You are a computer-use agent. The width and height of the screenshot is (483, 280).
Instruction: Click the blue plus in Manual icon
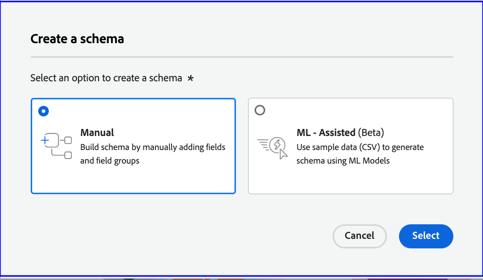[x=45, y=141]
